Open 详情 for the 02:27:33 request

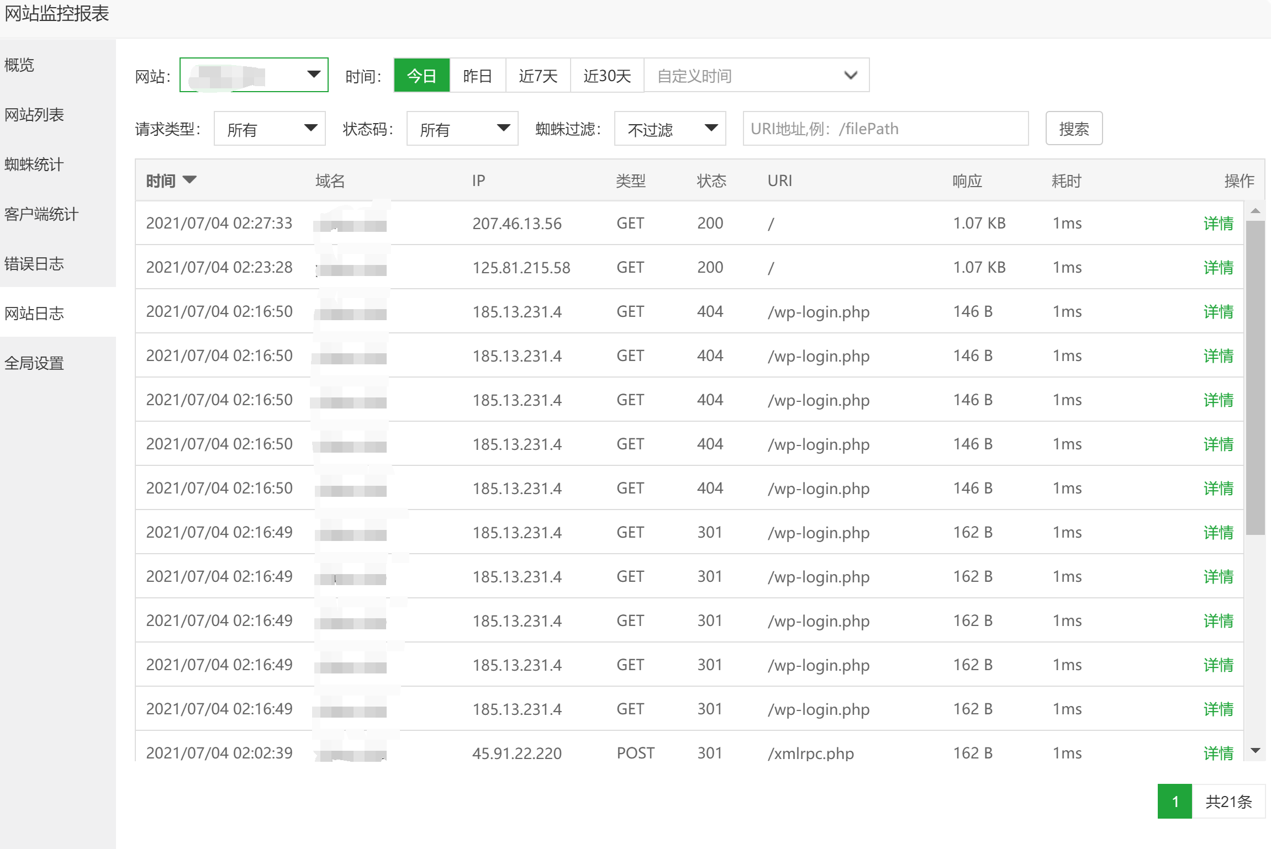1219,223
